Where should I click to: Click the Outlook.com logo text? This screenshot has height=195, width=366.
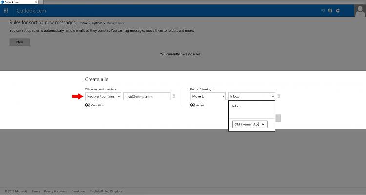31,11
